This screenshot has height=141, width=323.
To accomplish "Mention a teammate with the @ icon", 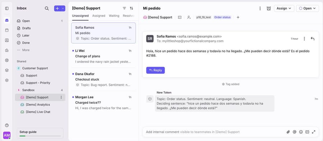I will [x=295, y=132].
